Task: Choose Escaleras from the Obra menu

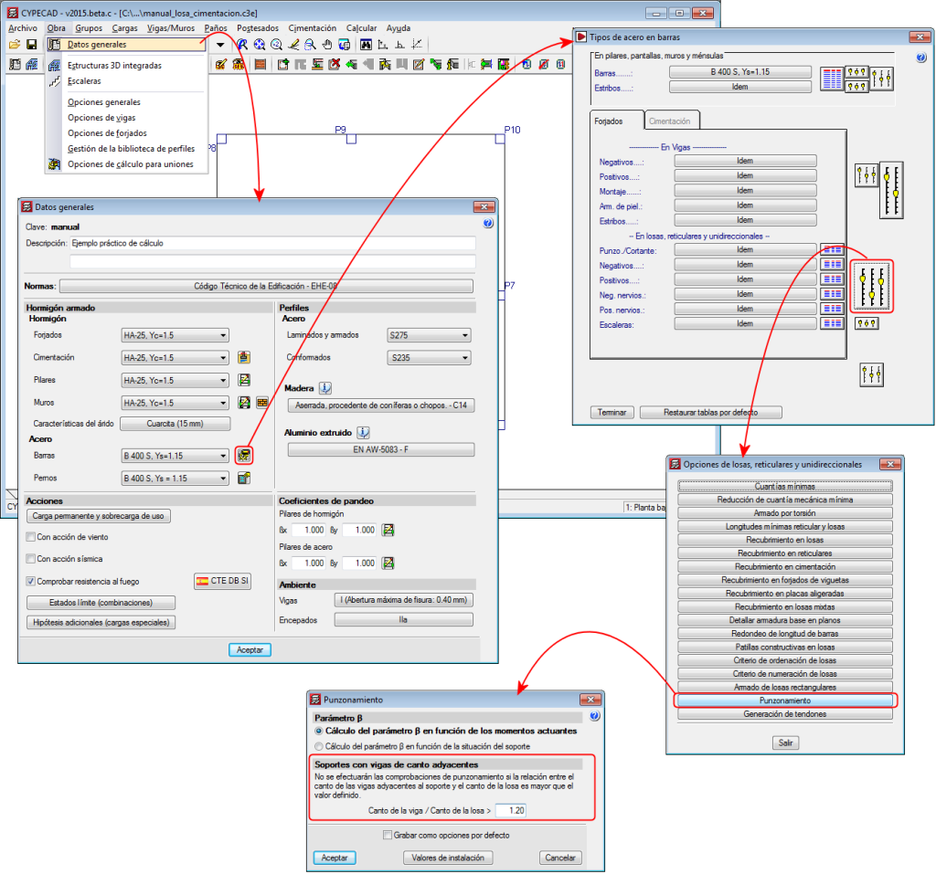Action: tap(84, 81)
